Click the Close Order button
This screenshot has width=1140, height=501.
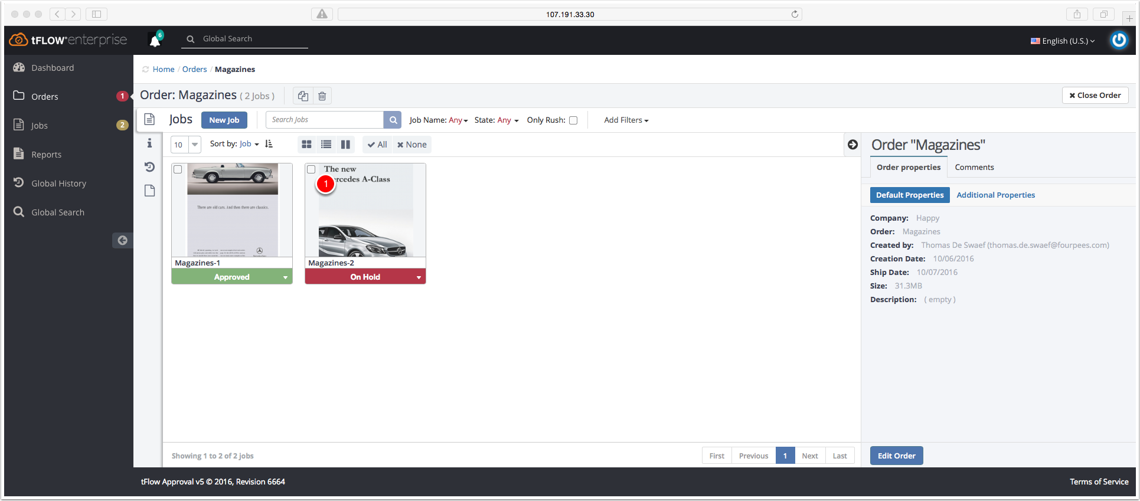tap(1095, 95)
